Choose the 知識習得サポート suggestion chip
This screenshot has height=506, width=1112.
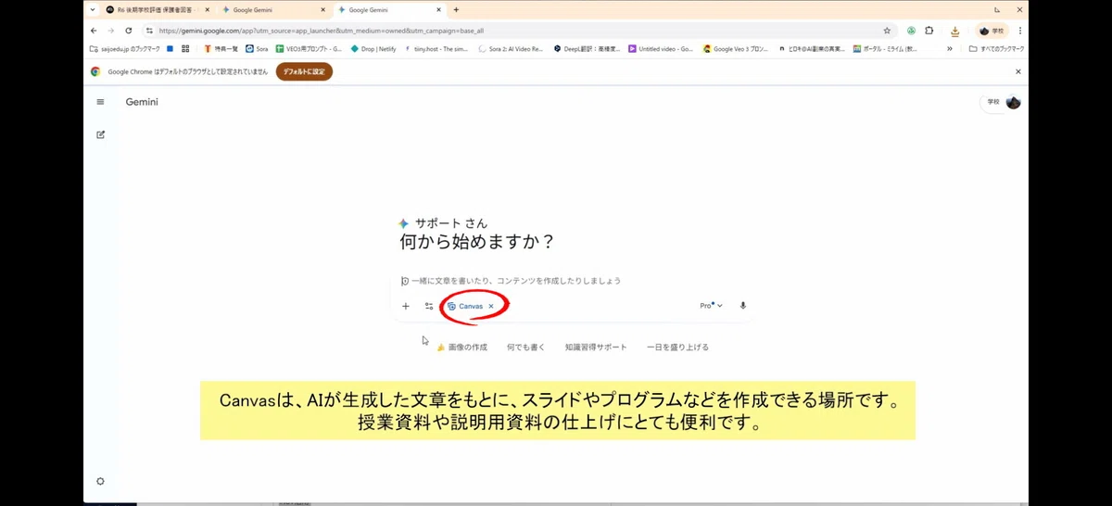(x=596, y=348)
